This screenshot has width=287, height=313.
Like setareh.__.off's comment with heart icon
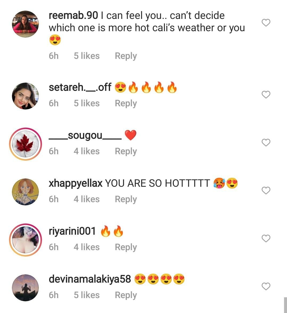click(x=266, y=94)
